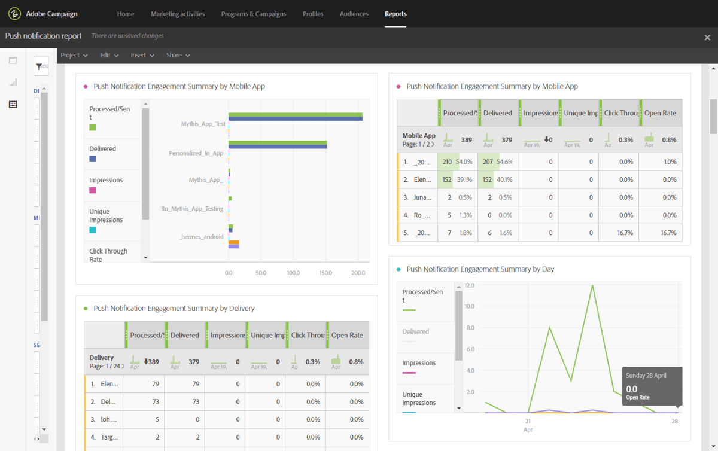The image size is (718, 451).
Task: Click the mini trend chart in the Open Rate cell
Action: 649,139
